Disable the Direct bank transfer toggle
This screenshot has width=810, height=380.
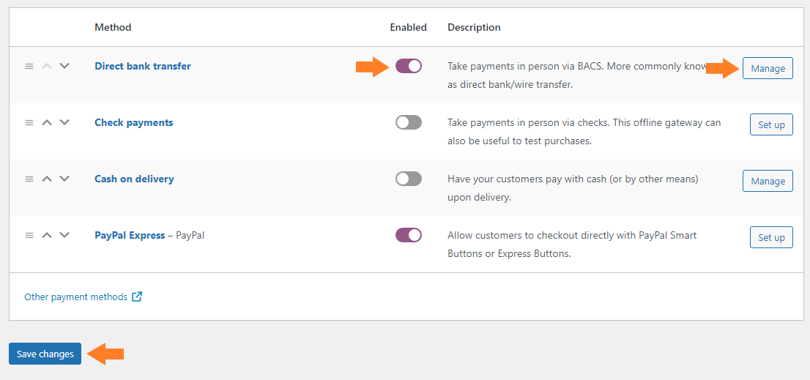point(409,66)
